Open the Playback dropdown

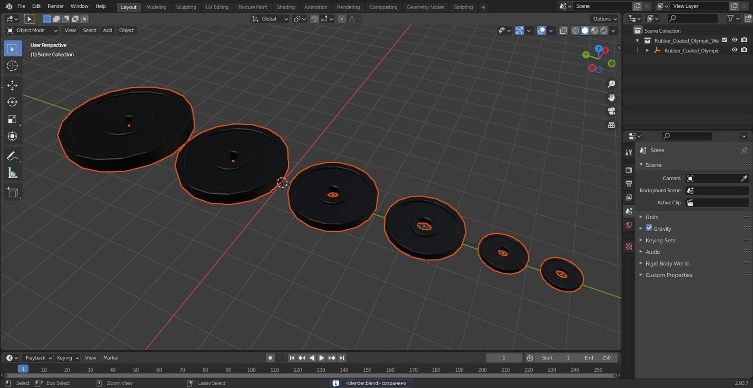(38, 358)
